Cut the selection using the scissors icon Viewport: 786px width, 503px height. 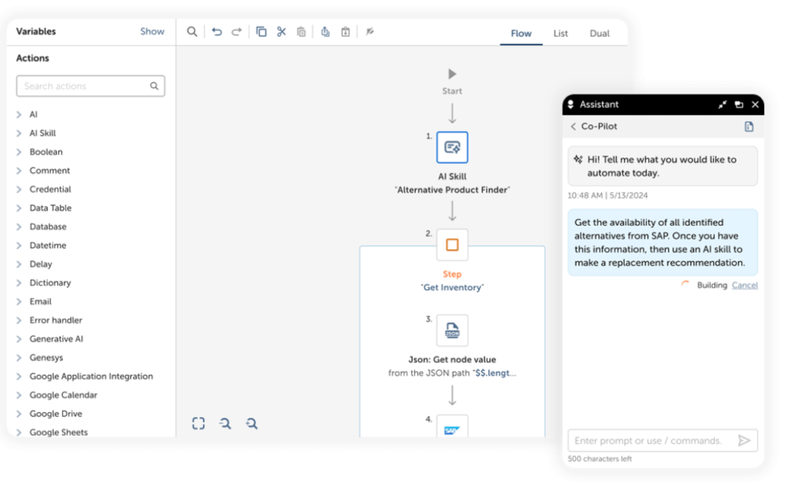pos(281,32)
